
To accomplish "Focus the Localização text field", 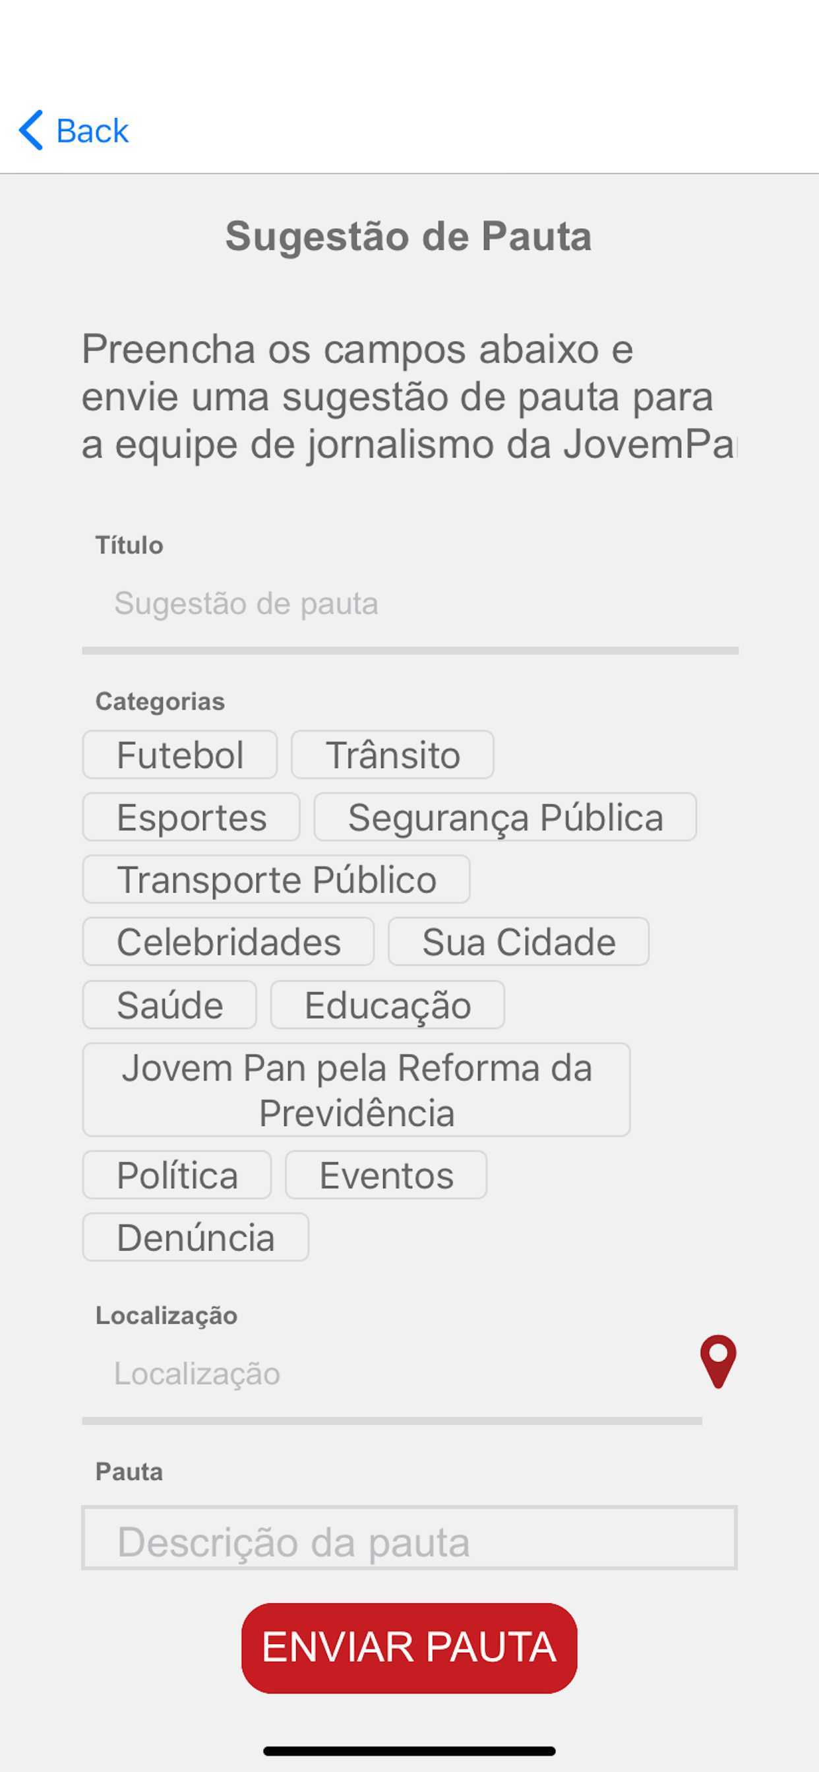I will tap(392, 1374).
